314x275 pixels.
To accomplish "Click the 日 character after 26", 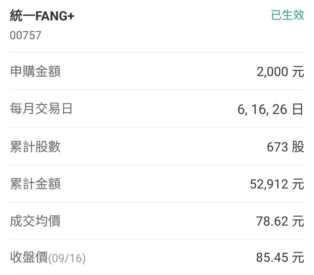I will click(x=298, y=110).
